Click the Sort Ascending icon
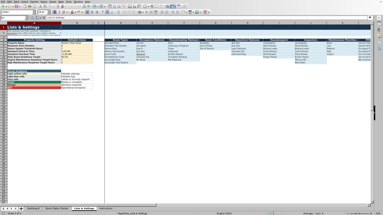Viewport: 383px width, 215px height. tap(114, 6)
